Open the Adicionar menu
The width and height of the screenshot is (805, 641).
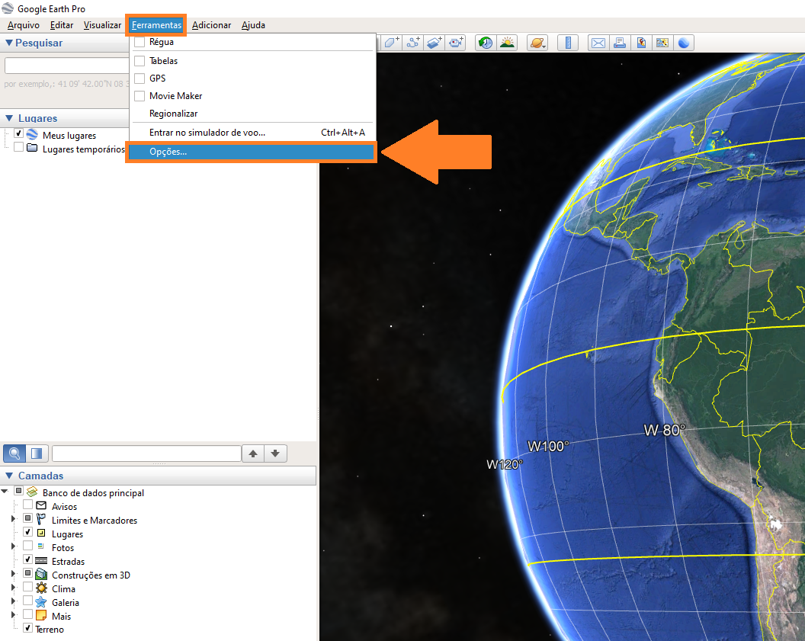point(211,25)
